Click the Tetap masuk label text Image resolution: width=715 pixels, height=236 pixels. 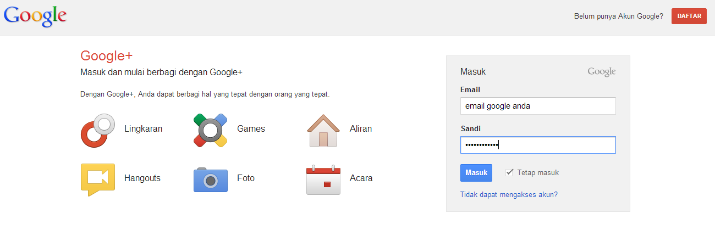(538, 172)
